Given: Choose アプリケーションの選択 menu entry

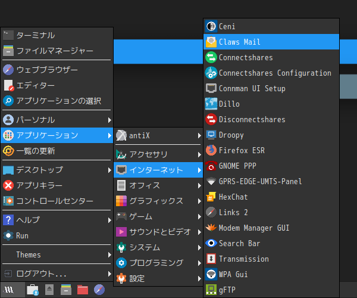Looking at the screenshot, I should [x=57, y=101].
